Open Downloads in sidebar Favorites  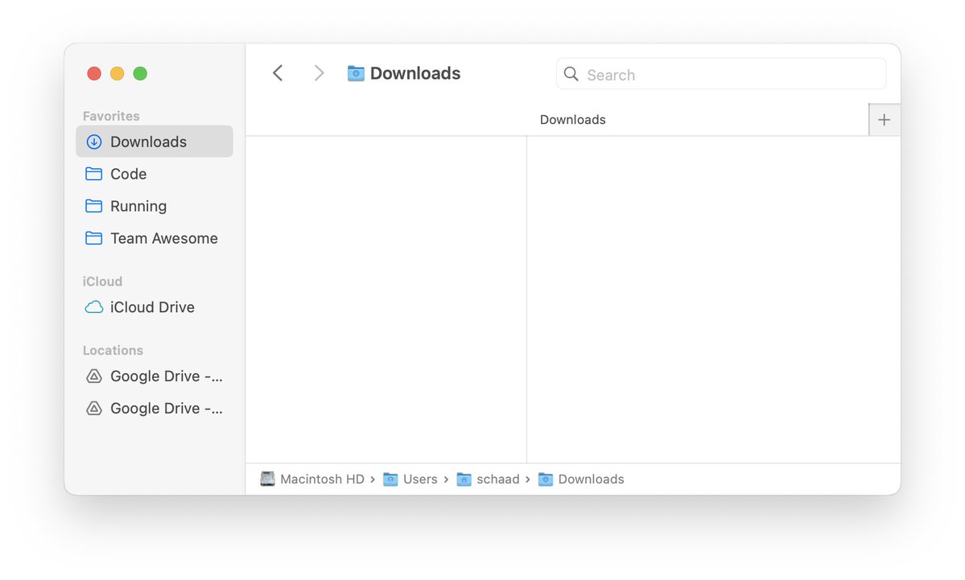(x=155, y=142)
